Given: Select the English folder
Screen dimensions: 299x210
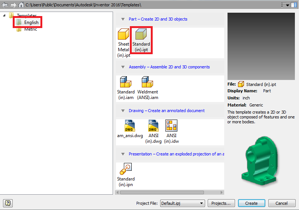Looking at the screenshot, I should tap(27, 22).
